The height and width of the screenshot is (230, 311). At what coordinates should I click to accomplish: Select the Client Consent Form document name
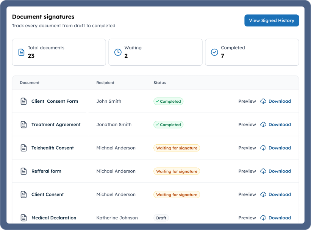pos(55,101)
